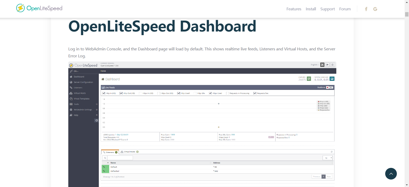Screen dimensions: 409x187
Task: Click the back-to-top arrow button
Action: pyautogui.click(x=391, y=174)
